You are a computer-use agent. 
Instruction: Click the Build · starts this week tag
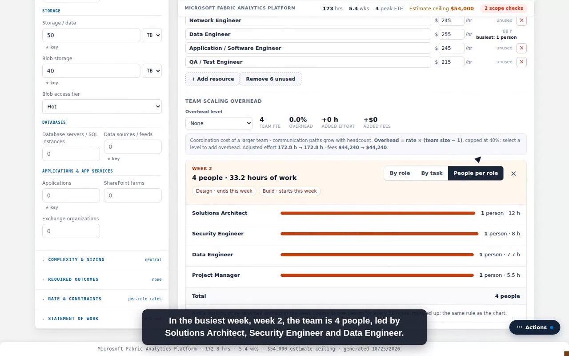(289, 191)
